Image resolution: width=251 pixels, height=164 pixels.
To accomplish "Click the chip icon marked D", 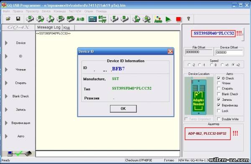I will [x=30, y=19].
